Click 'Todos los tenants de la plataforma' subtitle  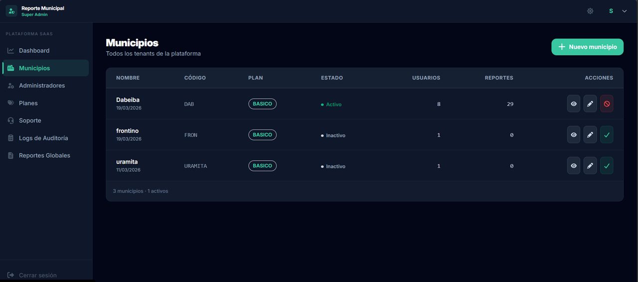(153, 54)
